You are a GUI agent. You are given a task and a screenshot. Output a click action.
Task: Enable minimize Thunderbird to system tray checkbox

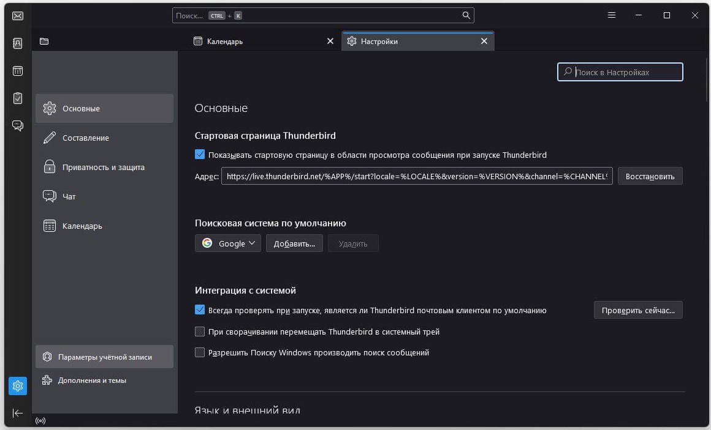(200, 332)
